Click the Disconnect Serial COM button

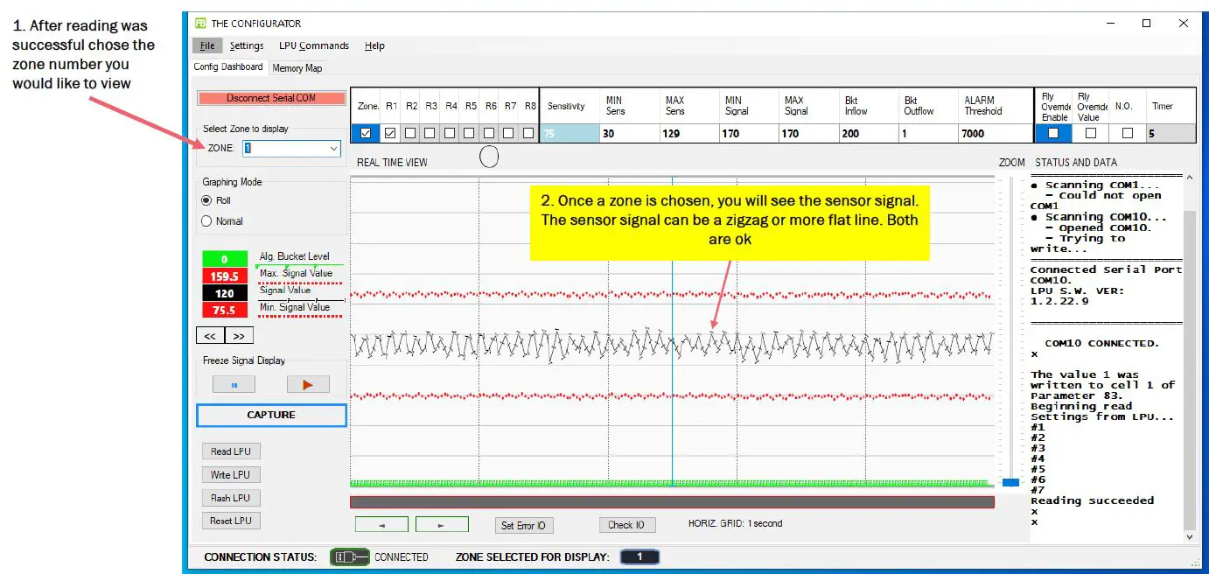coord(270,99)
